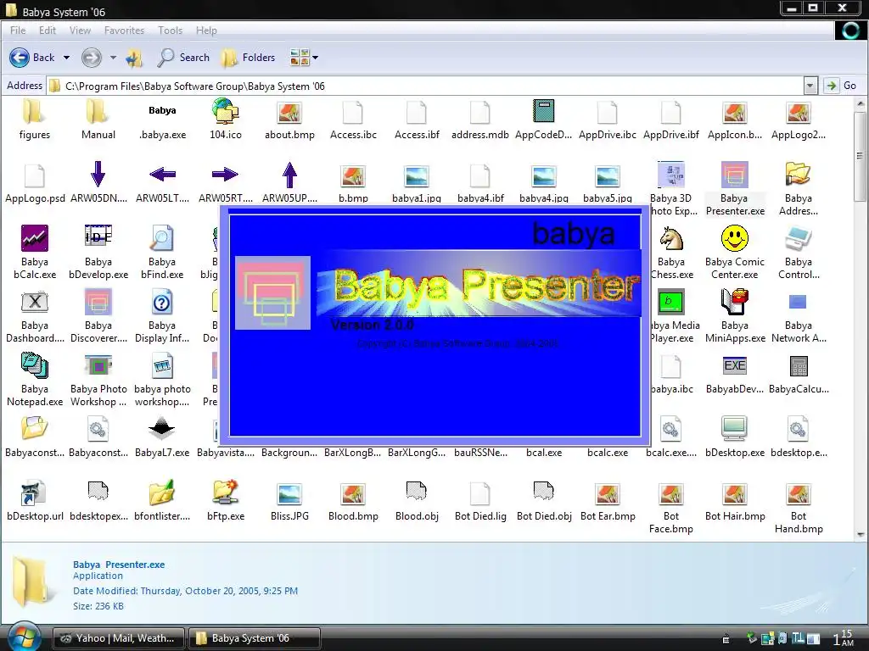869x651 pixels.
Task: Select the ARW05DN down arrow file
Action: coord(98,174)
